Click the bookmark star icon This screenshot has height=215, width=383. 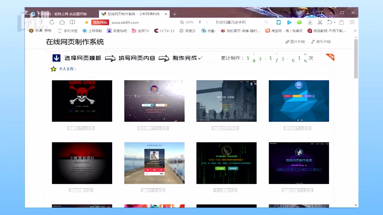tap(86, 22)
